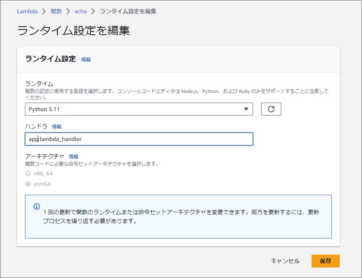
Task: Select the x86_64 radio button
Action: [28, 174]
